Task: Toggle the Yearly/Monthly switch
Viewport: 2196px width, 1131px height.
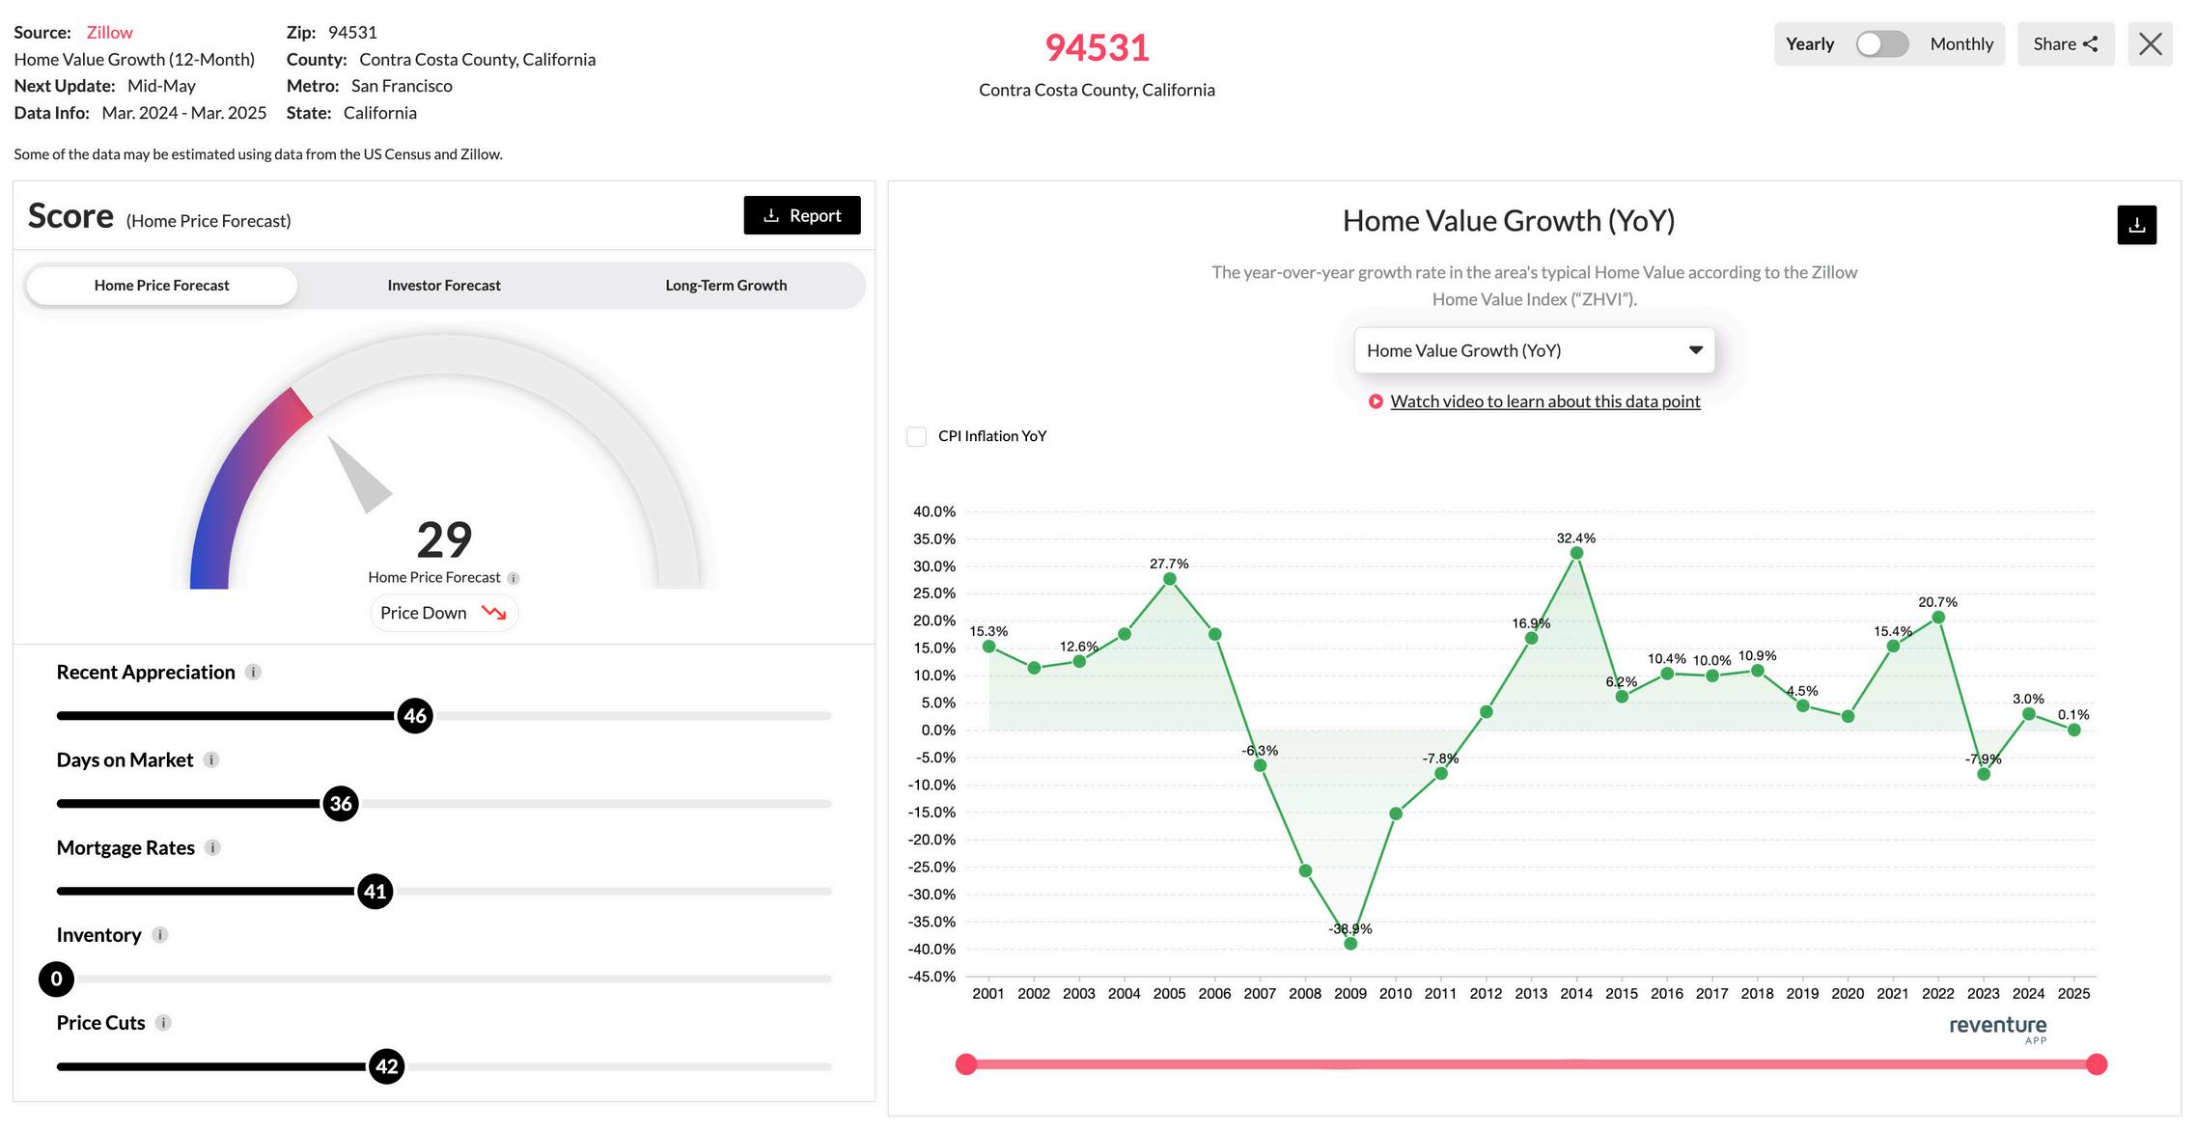Action: click(1881, 44)
